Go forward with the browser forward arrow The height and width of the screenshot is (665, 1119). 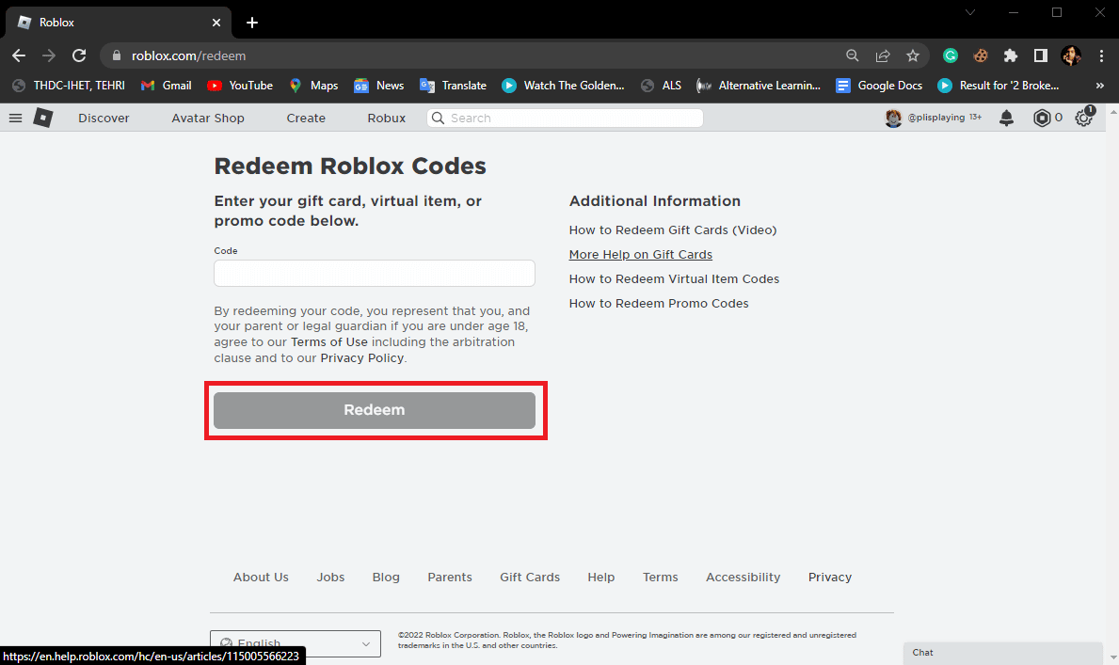49,55
